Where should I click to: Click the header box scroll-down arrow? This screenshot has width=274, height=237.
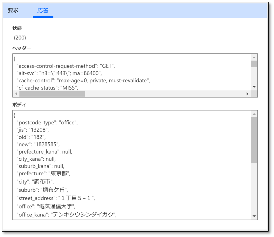(254, 87)
